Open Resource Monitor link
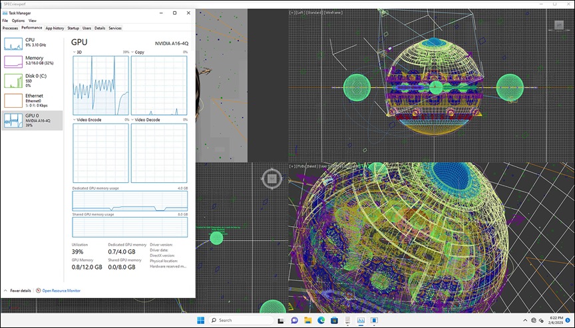Image resolution: width=575 pixels, height=328 pixels. [61, 291]
